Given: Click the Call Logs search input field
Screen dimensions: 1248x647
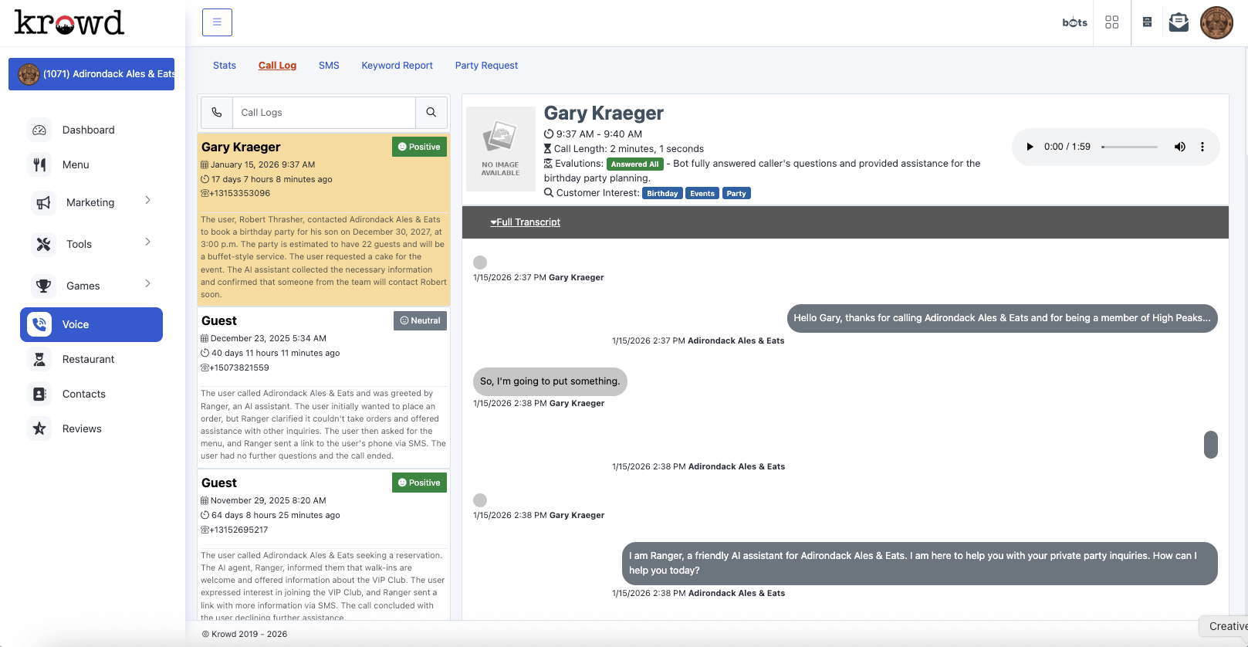Looking at the screenshot, I should click(324, 113).
